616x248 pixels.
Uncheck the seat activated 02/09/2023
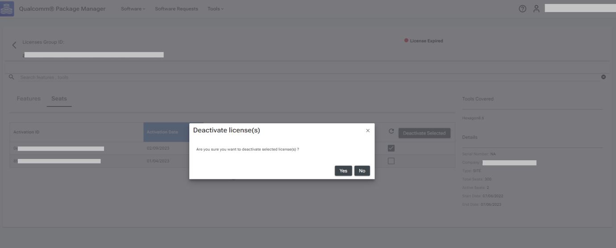coord(391,148)
